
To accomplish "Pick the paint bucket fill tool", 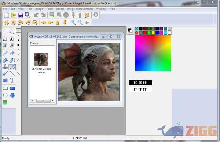I will pyautogui.click(x=5, y=60).
